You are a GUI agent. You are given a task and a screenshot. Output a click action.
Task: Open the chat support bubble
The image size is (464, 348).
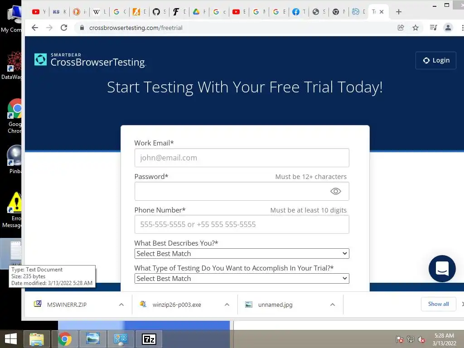coord(442,268)
